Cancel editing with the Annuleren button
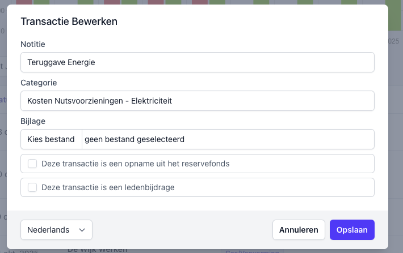 pos(299,230)
